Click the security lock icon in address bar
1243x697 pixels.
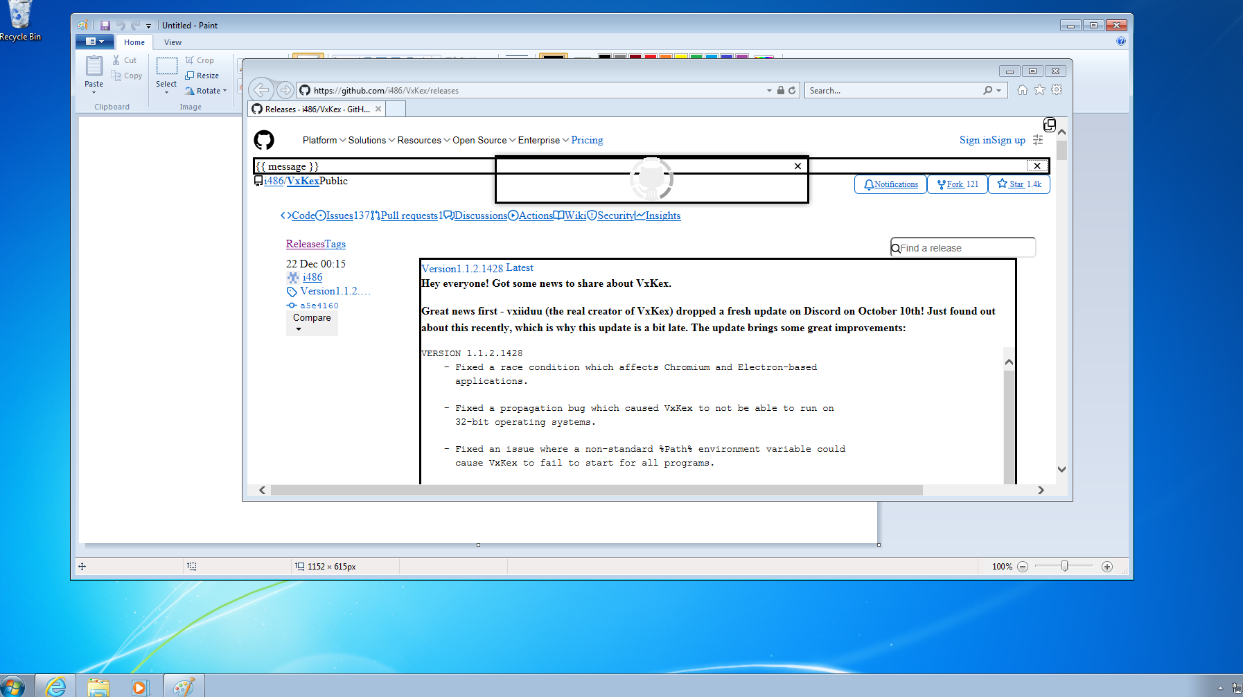pos(781,90)
